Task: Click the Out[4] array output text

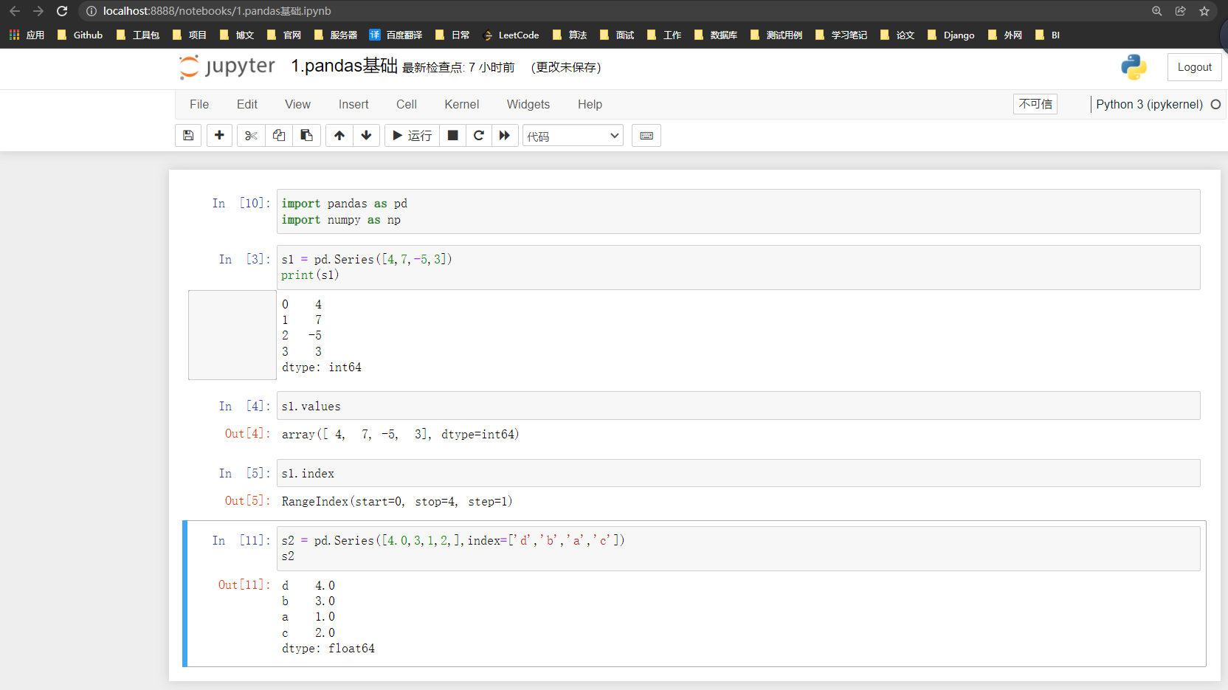Action: pyautogui.click(x=400, y=435)
